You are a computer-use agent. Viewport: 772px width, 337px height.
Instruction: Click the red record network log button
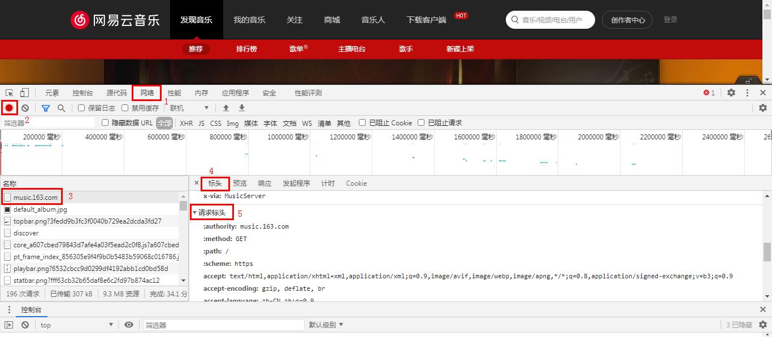coord(9,108)
